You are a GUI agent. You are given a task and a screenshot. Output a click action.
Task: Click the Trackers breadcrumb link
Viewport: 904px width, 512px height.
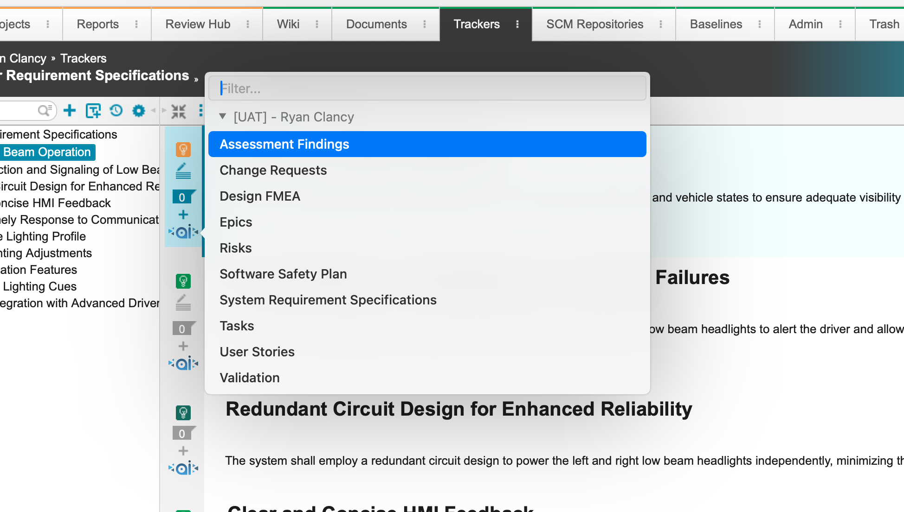[x=84, y=58]
